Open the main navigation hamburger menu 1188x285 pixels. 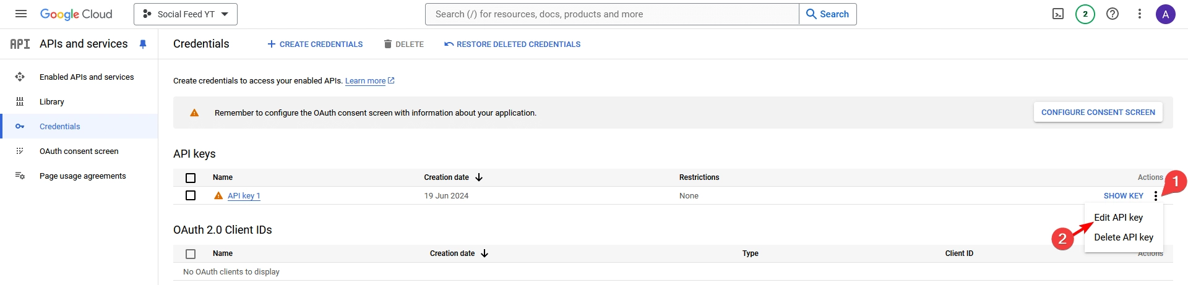pos(20,14)
